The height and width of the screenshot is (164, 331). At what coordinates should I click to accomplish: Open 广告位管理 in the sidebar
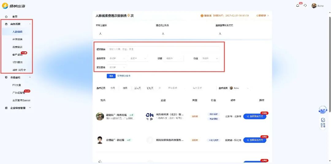point(19,93)
